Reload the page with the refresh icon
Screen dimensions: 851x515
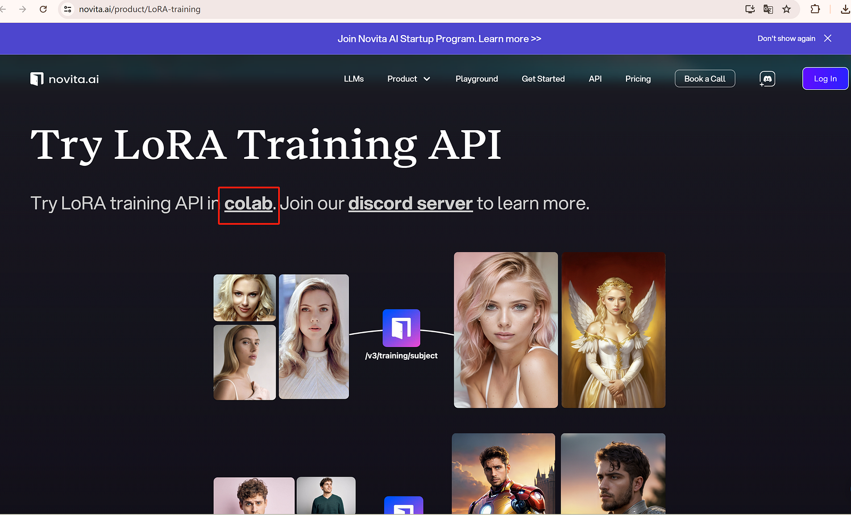(43, 9)
